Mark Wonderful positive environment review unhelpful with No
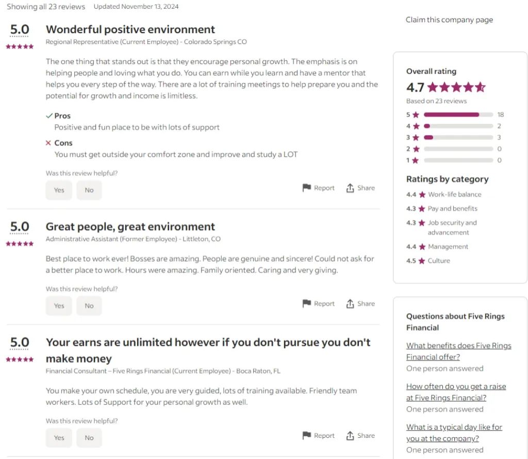Image resolution: width=528 pixels, height=459 pixels. (x=89, y=190)
